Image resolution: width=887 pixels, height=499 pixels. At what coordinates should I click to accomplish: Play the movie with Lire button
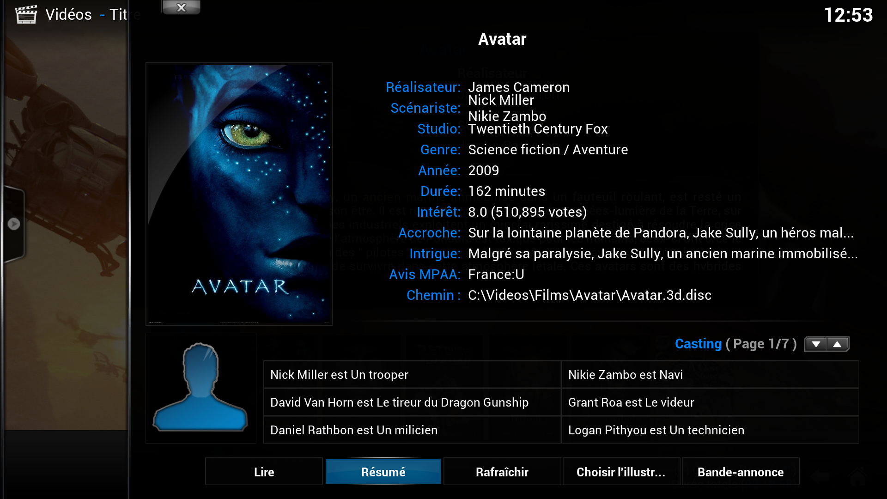click(x=264, y=472)
